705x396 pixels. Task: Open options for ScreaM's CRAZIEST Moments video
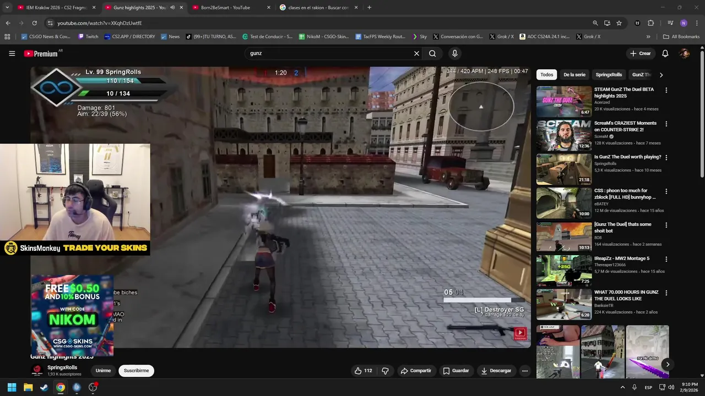(666, 124)
